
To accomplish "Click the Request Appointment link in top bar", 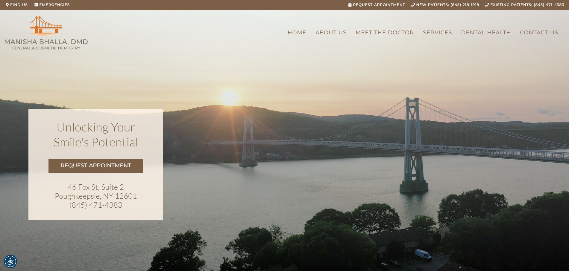I will tap(379, 5).
